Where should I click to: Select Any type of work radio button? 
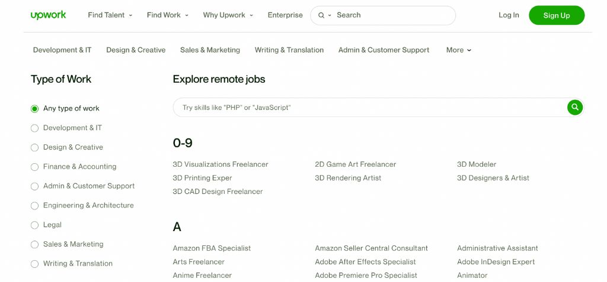pyautogui.click(x=34, y=109)
